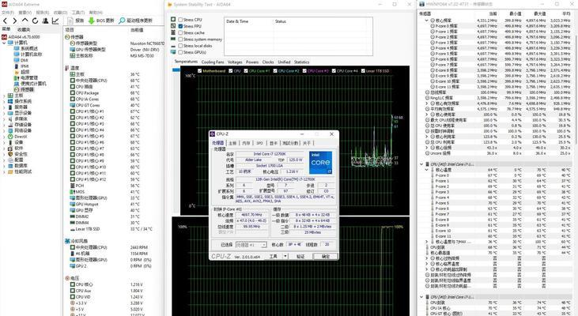Expand the 操作系统 tree node

(5, 101)
